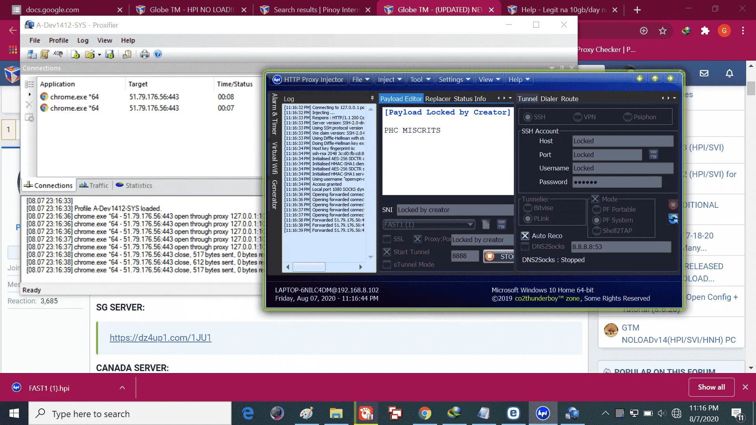The image size is (756, 425).
Task: Click the blue help icon in Proxifier toolbar
Action: [157, 54]
